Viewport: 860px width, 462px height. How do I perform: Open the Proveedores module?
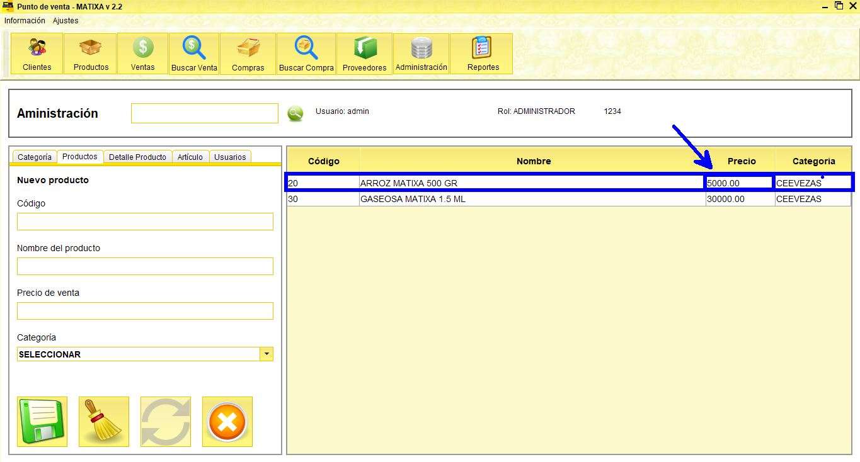pyautogui.click(x=364, y=54)
